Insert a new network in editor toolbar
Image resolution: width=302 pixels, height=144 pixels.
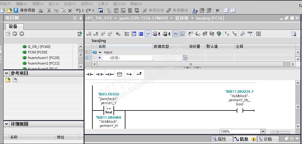(89, 34)
